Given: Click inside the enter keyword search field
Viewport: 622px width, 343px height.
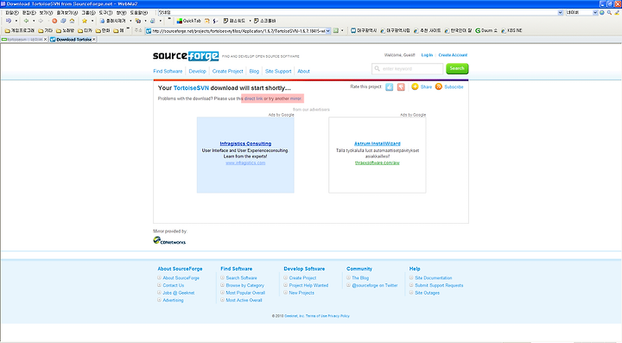Looking at the screenshot, I should pos(408,68).
